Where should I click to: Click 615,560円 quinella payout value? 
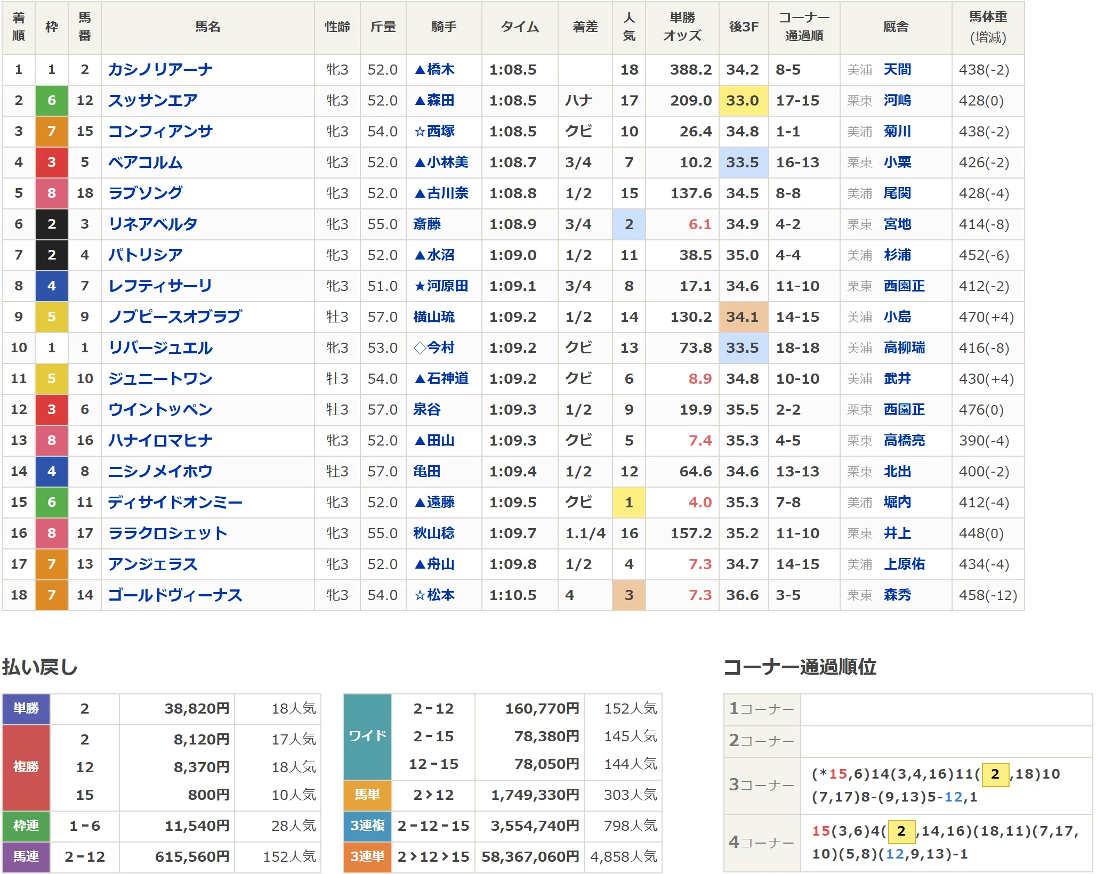pyautogui.click(x=192, y=857)
